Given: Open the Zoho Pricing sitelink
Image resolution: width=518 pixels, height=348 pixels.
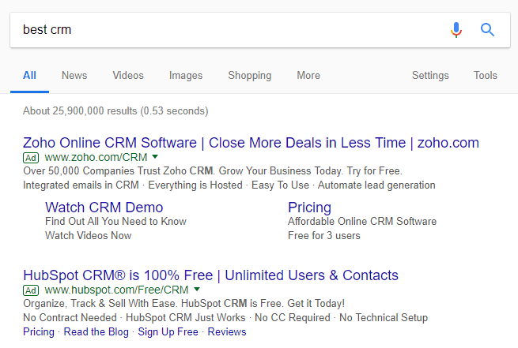Looking at the screenshot, I should (x=309, y=208).
